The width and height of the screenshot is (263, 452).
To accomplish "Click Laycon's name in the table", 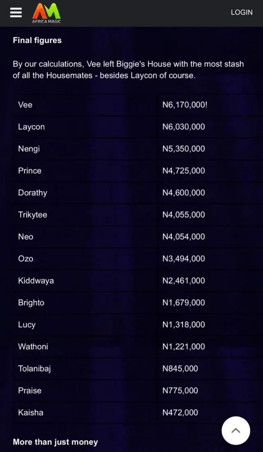I will (x=31, y=127).
